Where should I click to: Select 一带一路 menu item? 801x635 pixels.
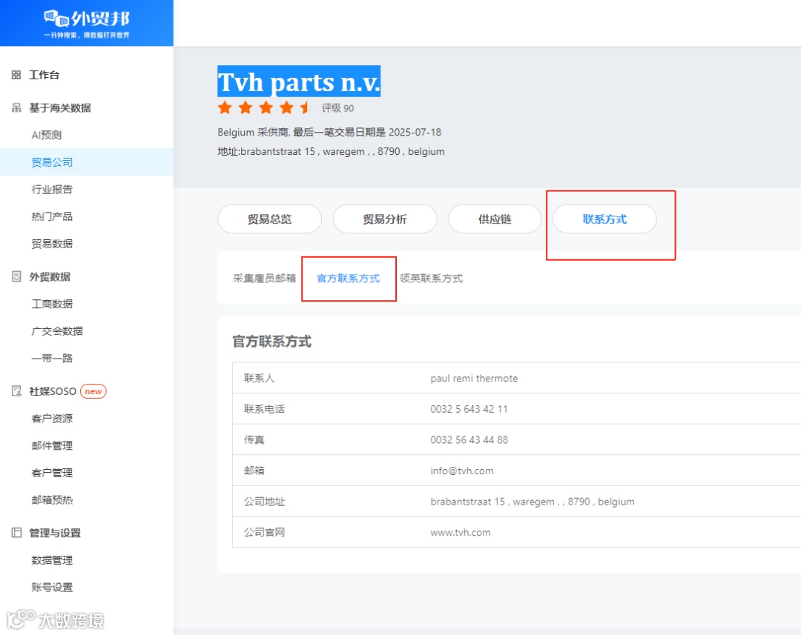52,358
